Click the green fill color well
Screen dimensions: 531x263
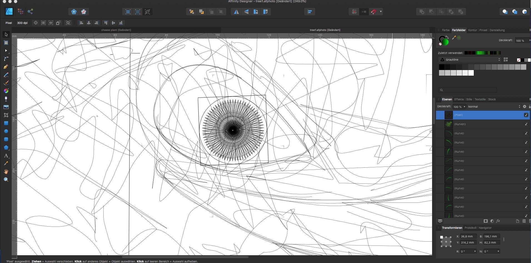click(445, 42)
